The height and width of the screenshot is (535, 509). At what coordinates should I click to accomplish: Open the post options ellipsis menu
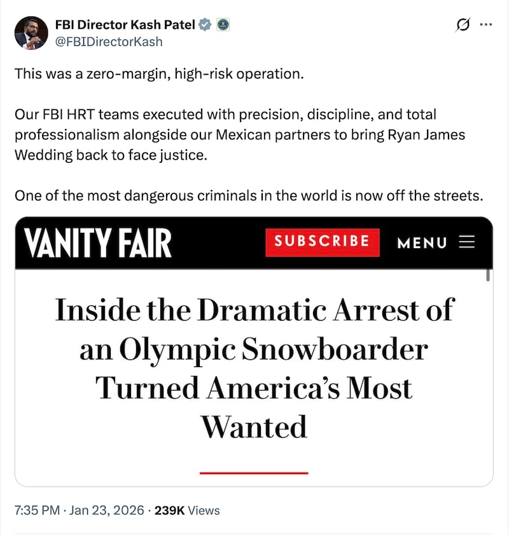point(485,24)
